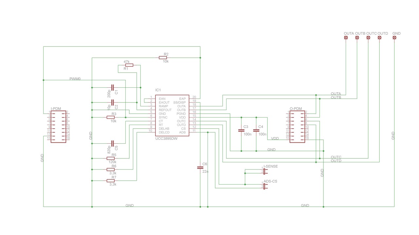This screenshot has height=235, width=419.
Task: Click the RAMP pin label on IC1
Action: coord(163,106)
